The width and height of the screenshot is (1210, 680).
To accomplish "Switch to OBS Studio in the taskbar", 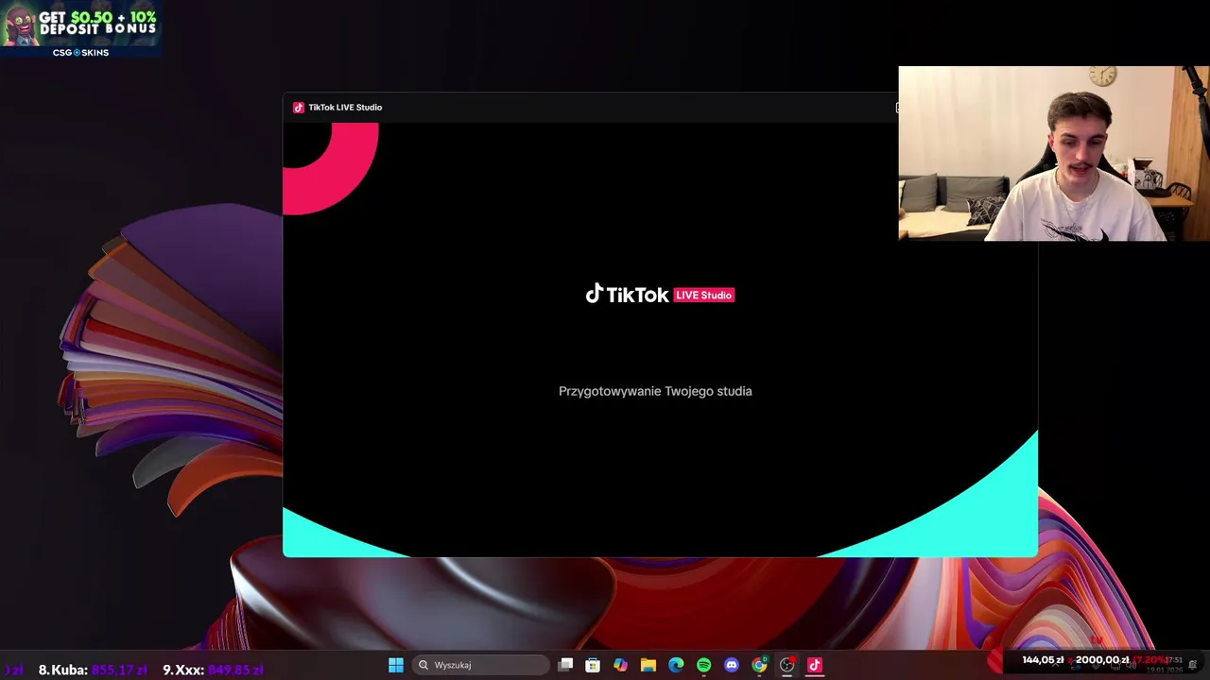I will point(786,665).
